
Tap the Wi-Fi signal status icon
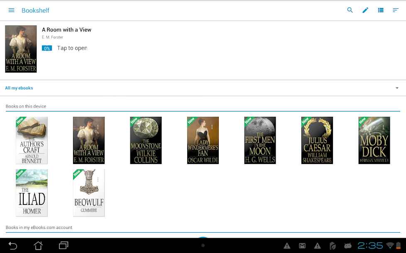point(390,246)
